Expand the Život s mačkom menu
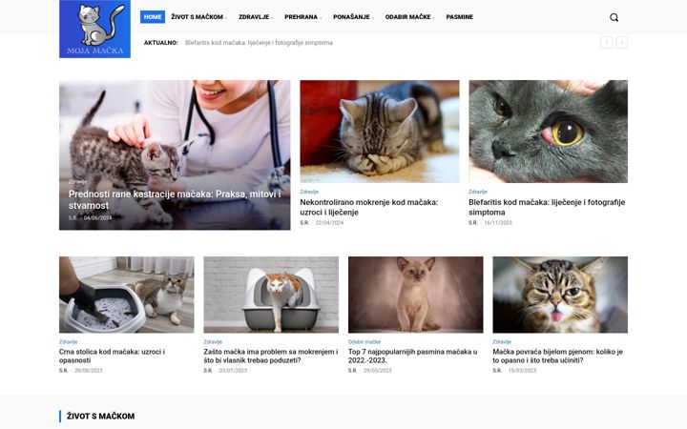Screen dimensions: 687x429 (198, 16)
